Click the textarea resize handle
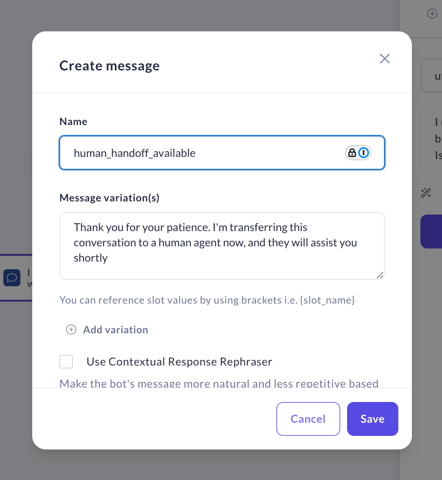 pyautogui.click(x=380, y=276)
